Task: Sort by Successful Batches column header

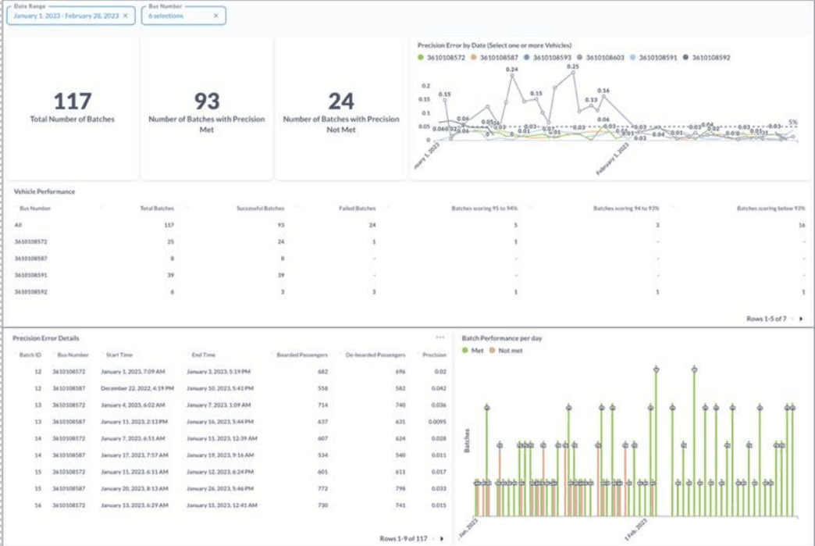Action: [x=261, y=209]
